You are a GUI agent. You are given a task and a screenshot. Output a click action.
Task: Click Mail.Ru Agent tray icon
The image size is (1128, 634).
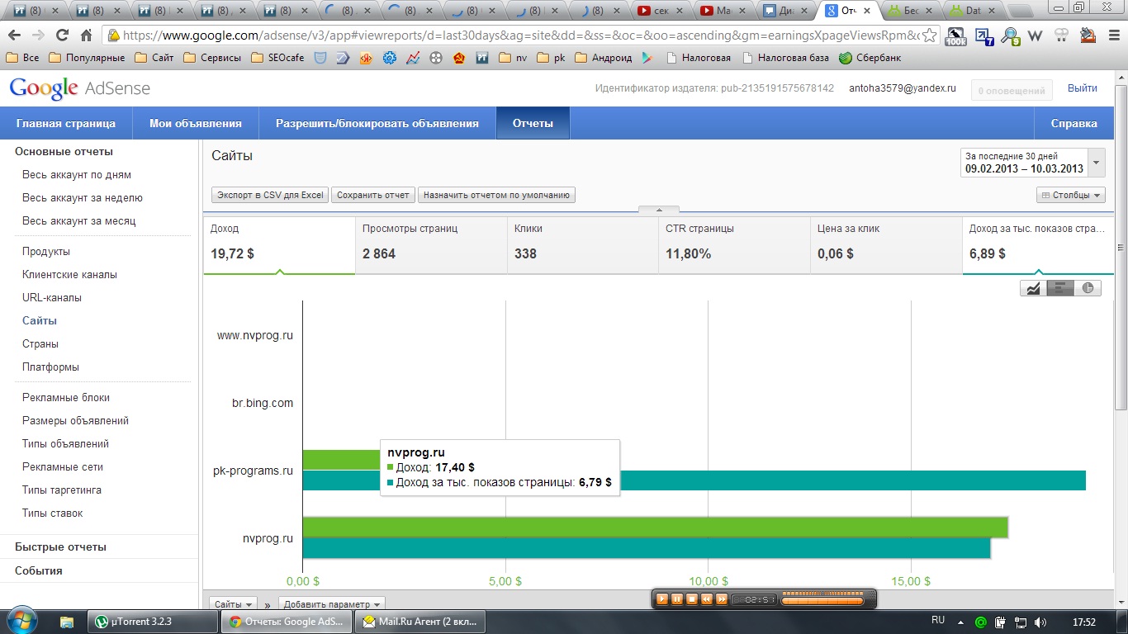tap(981, 622)
